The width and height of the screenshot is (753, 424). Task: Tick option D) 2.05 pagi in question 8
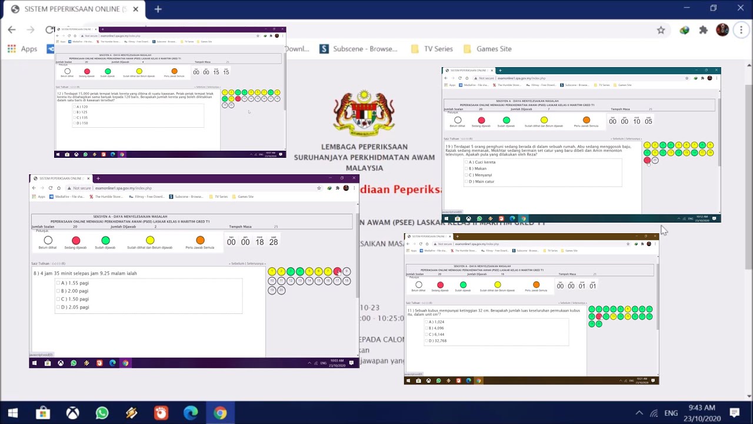click(58, 307)
